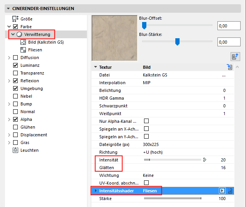Enable the Nebel checkbox
246x207 pixels.
(x=15, y=96)
